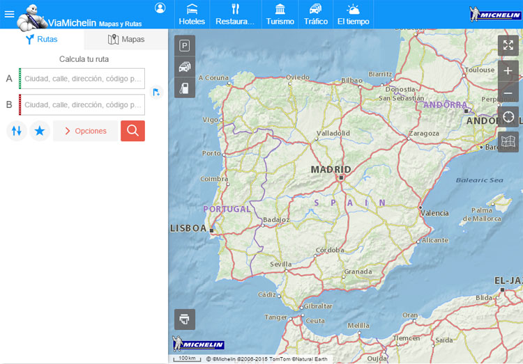This screenshot has height=364, width=523.
Task: Start route search with magnifier button
Action: [x=132, y=131]
